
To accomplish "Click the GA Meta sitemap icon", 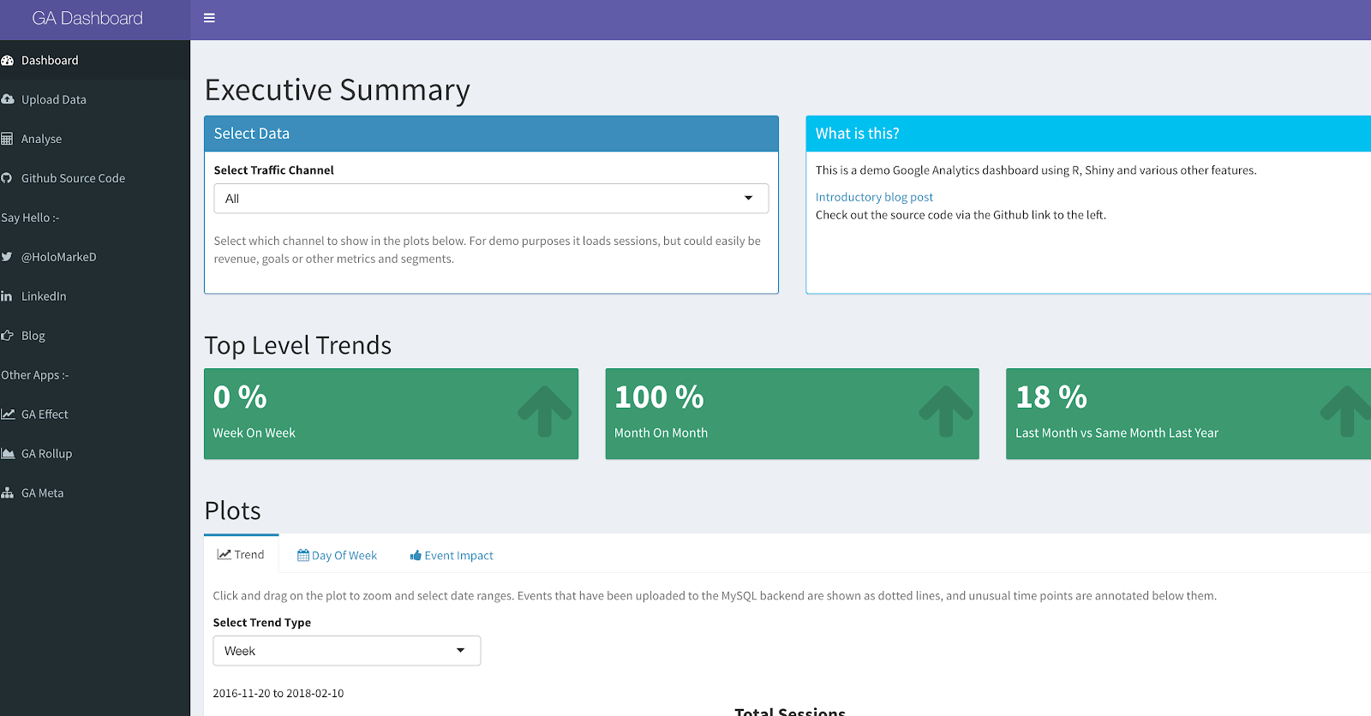I will (7, 493).
